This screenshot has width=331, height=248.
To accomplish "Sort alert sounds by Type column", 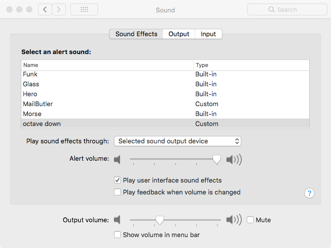I will click(251, 65).
